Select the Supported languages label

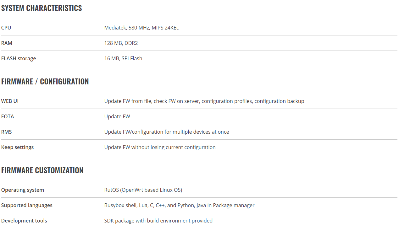27,205
